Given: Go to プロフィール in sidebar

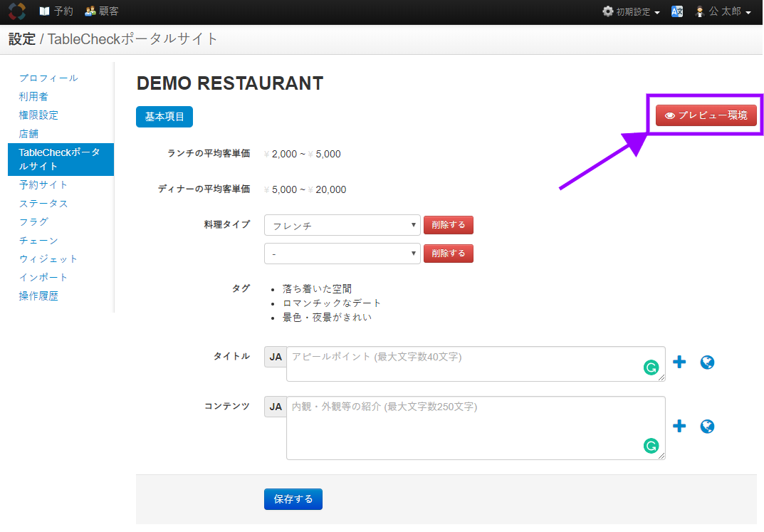Looking at the screenshot, I should tap(48, 78).
